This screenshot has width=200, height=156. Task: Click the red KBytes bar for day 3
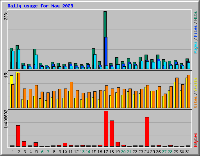(24, 144)
